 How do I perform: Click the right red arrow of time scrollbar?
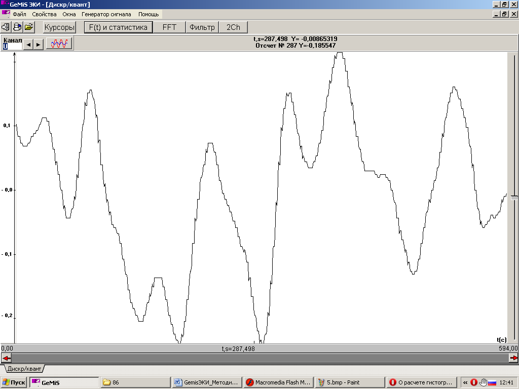pyautogui.click(x=513, y=358)
